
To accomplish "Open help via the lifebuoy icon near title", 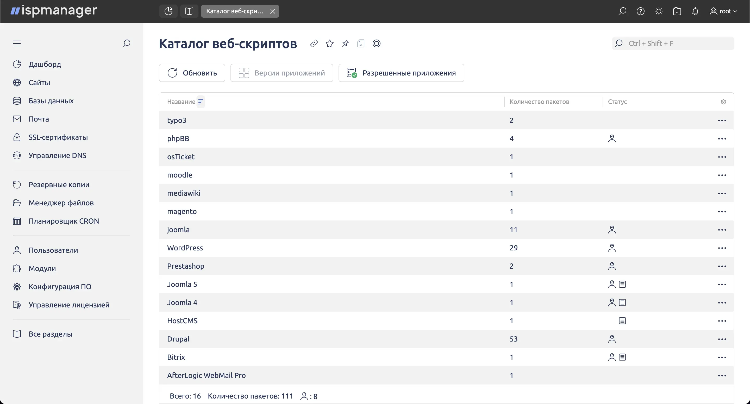I will pyautogui.click(x=377, y=43).
